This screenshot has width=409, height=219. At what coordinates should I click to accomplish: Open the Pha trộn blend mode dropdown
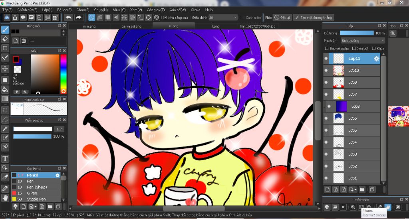pyautogui.click(x=363, y=41)
